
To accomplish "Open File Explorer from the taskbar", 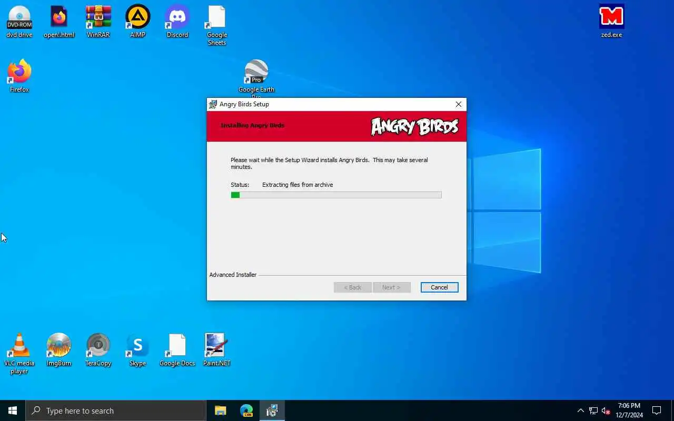I will point(221,410).
